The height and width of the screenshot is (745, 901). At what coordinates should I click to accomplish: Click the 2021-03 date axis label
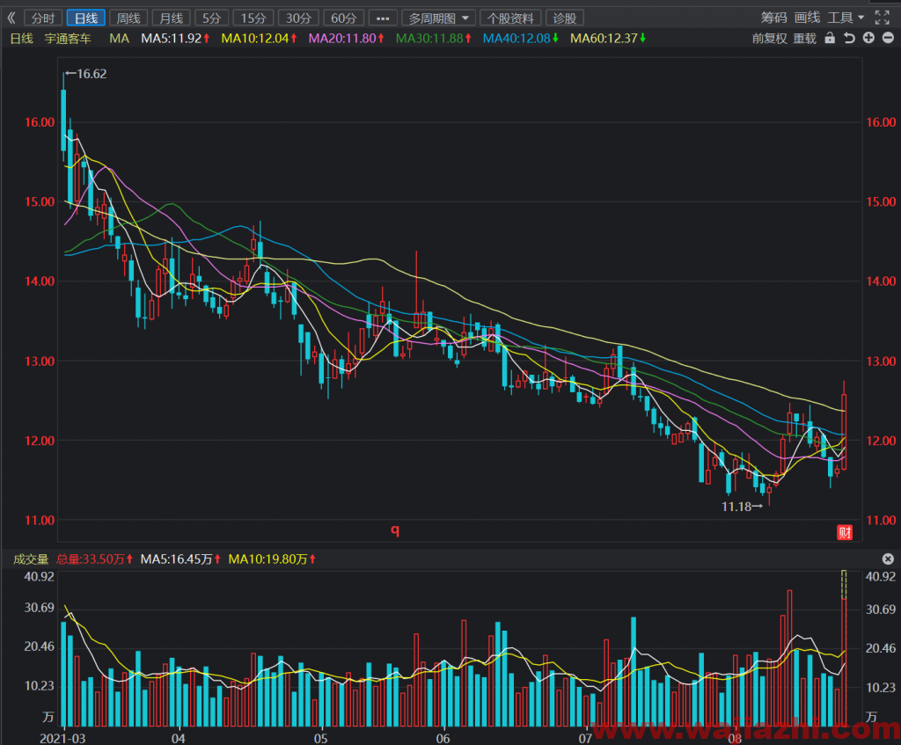pos(62,738)
